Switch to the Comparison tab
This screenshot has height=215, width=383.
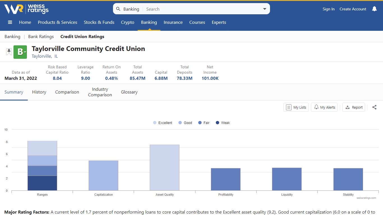(x=67, y=92)
